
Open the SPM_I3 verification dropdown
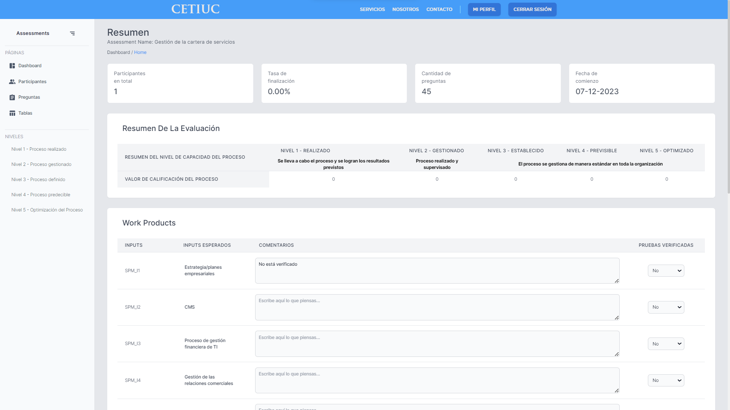[666, 344]
